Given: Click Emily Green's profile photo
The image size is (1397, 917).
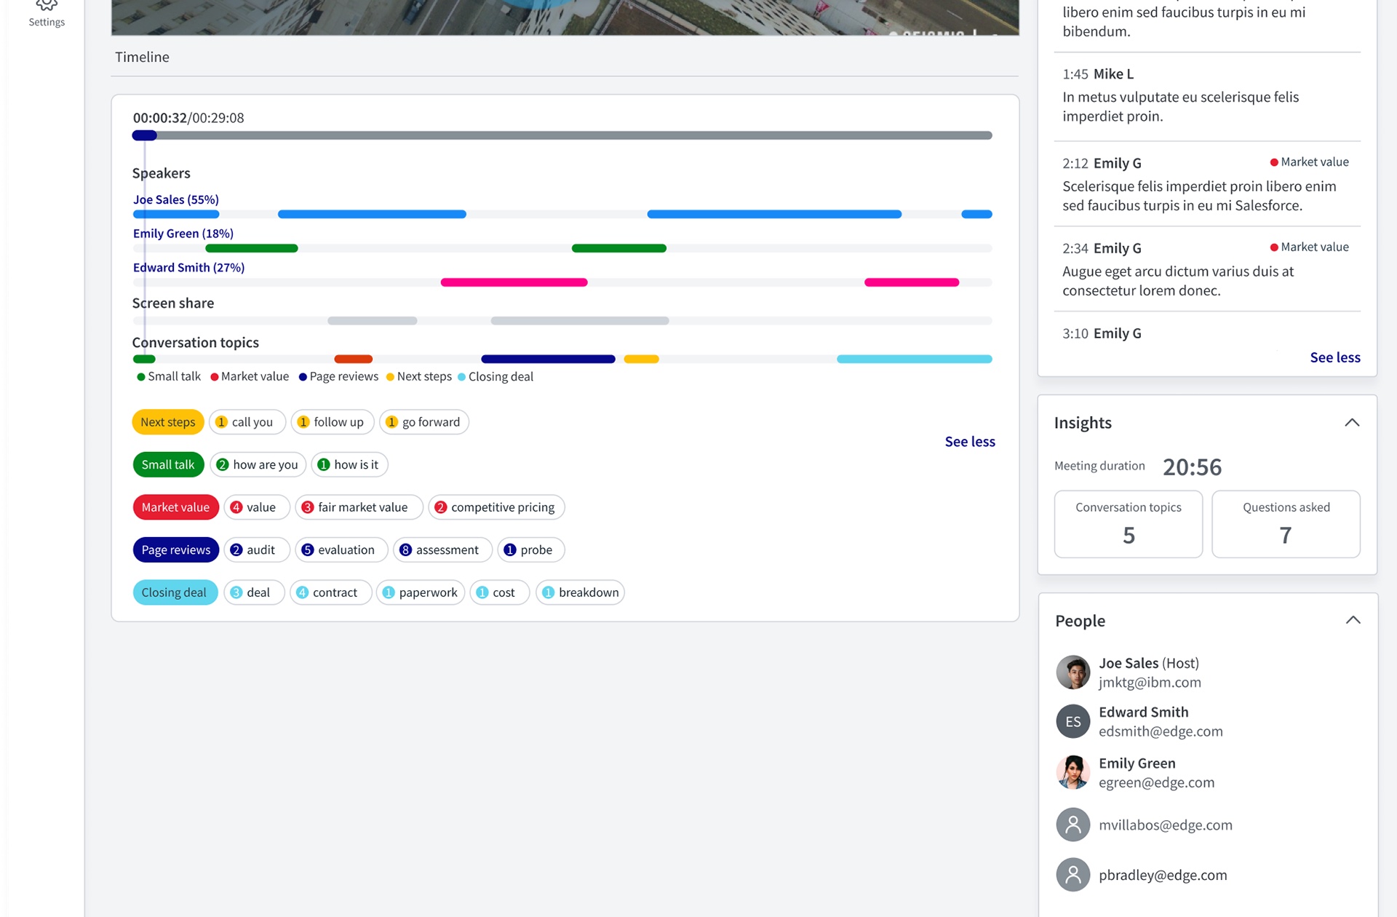Looking at the screenshot, I should [x=1073, y=772].
